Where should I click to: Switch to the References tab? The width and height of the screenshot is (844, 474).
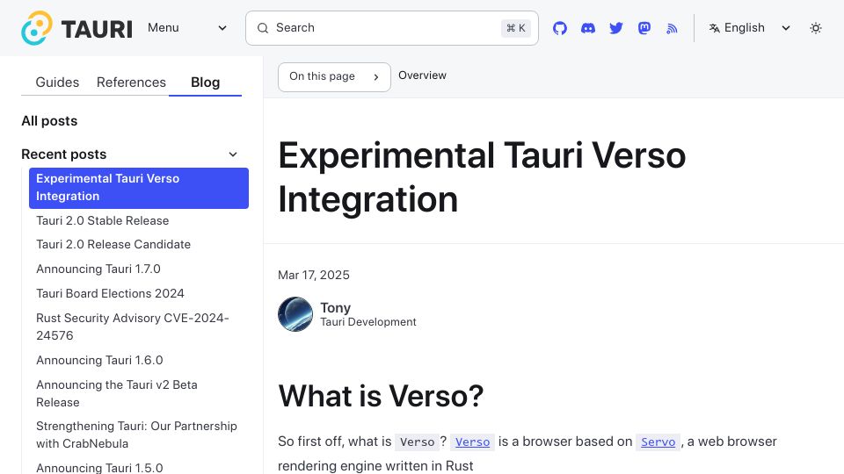(x=131, y=83)
